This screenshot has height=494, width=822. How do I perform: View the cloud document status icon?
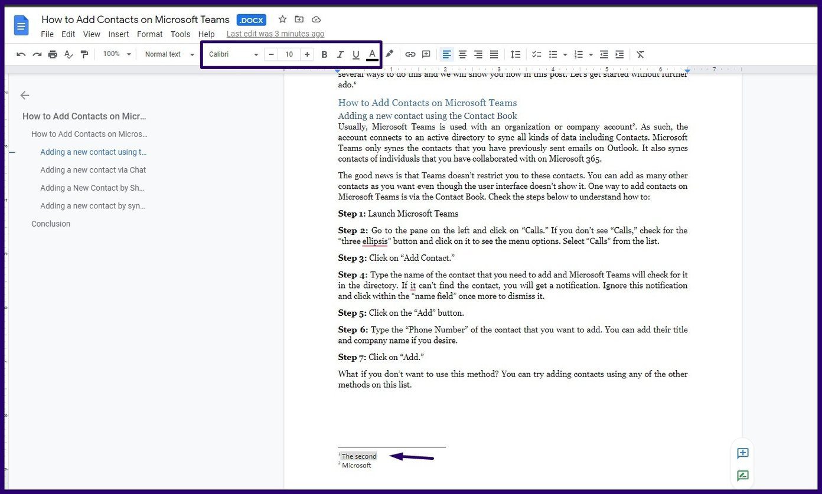tap(316, 19)
